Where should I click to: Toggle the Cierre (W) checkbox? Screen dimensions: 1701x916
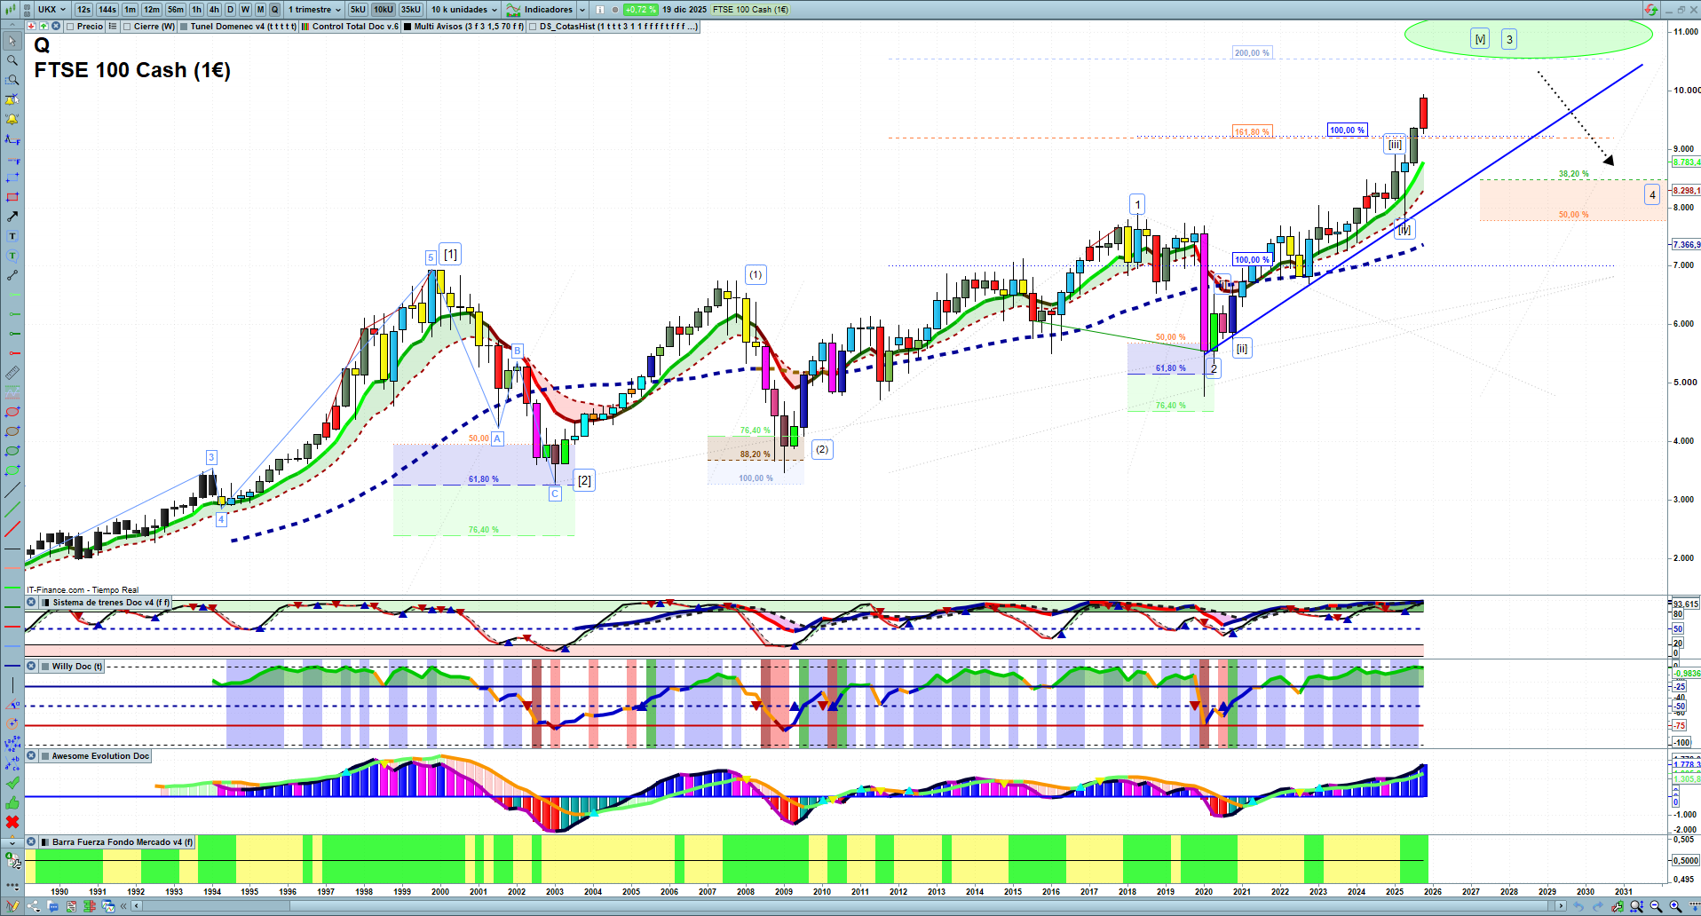coord(127,27)
